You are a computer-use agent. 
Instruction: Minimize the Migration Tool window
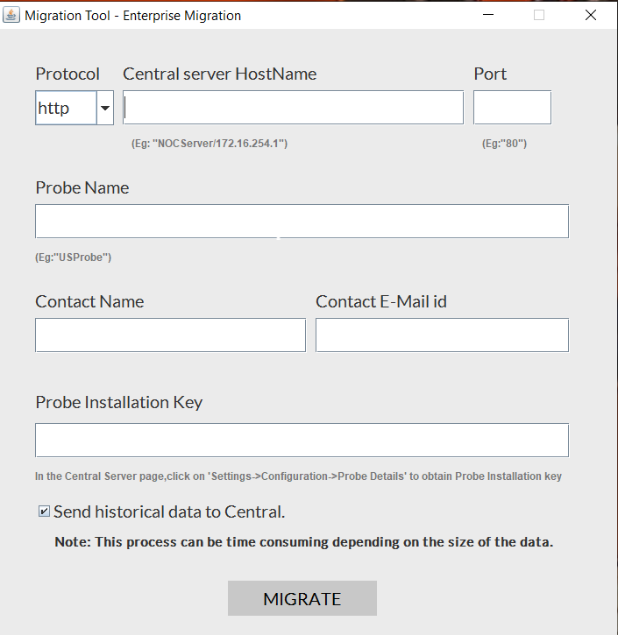coord(487,15)
